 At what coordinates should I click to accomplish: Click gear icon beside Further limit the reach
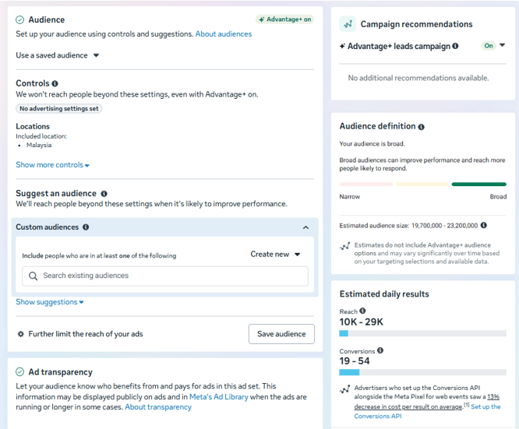click(20, 334)
